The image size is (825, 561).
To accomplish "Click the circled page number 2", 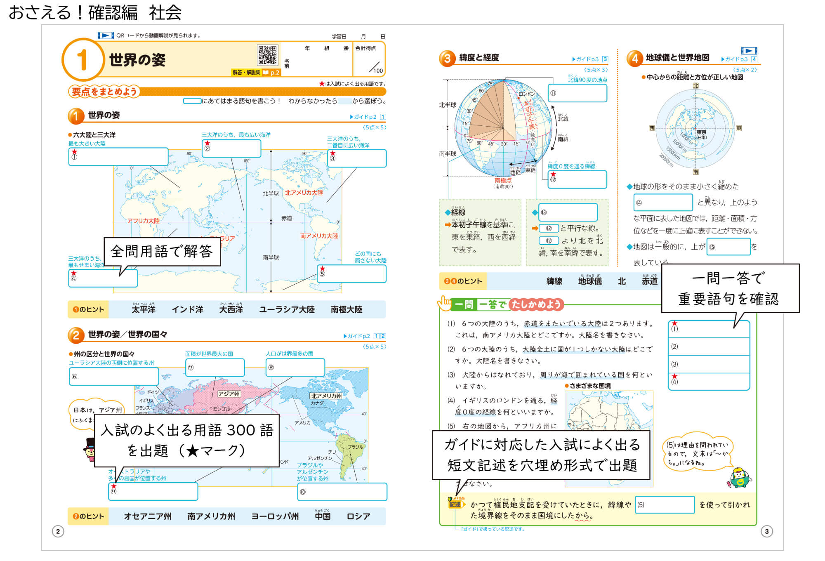I will [58, 531].
